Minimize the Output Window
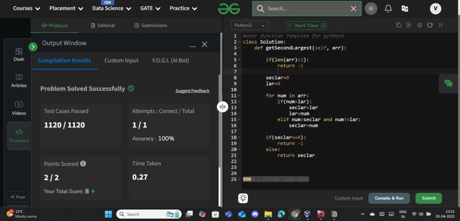The width and height of the screenshot is (460, 221). 193,46
